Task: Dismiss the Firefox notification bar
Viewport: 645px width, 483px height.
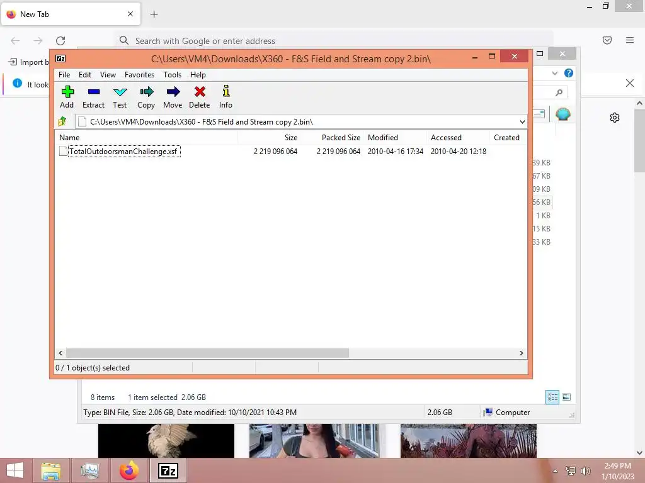Action: (x=630, y=83)
